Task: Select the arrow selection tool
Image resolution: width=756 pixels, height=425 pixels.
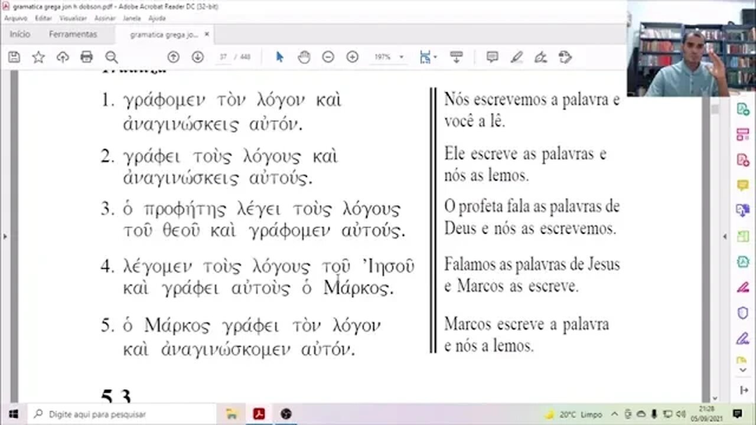Action: pyautogui.click(x=280, y=57)
